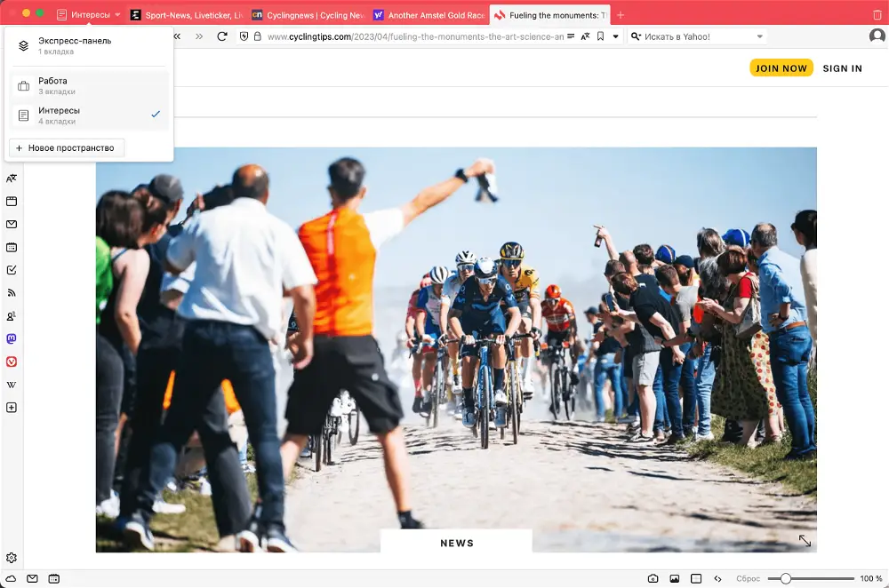Screen dimensions: 889x588
Task: Click the NEWS category label
Action: point(456,543)
